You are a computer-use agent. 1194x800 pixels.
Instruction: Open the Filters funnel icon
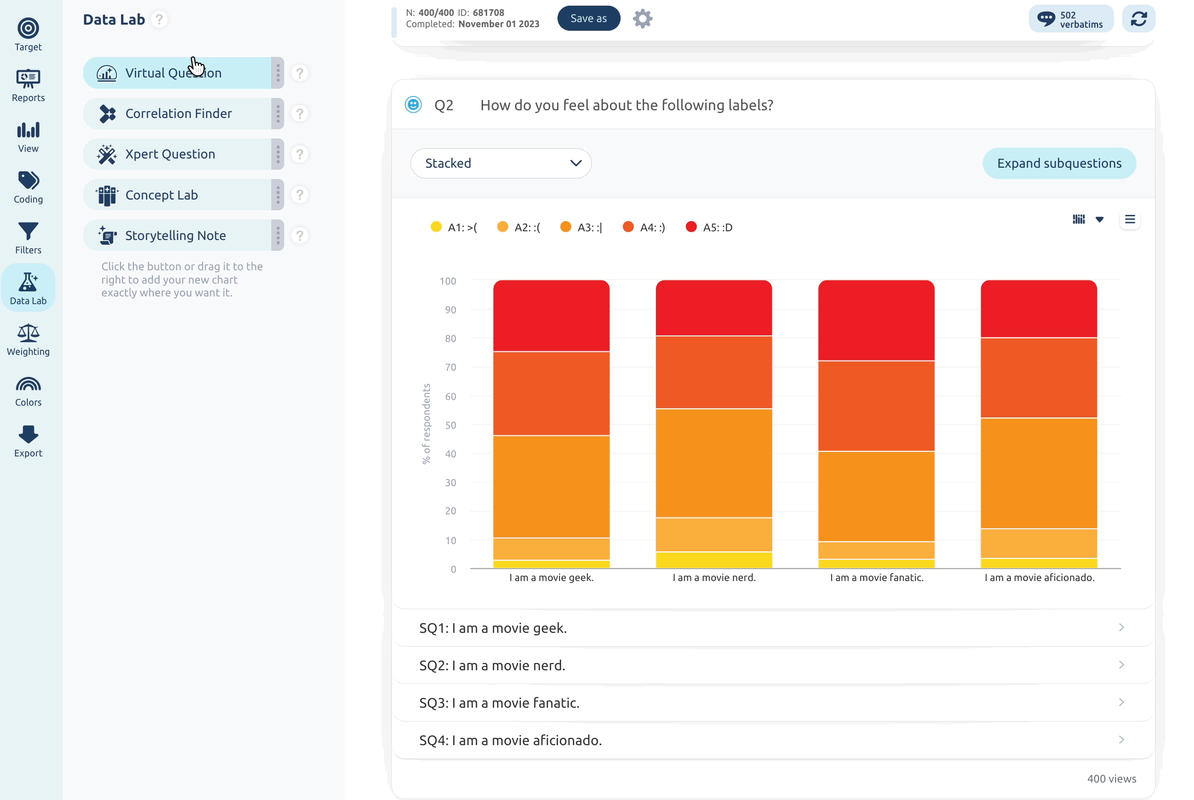[x=28, y=231]
